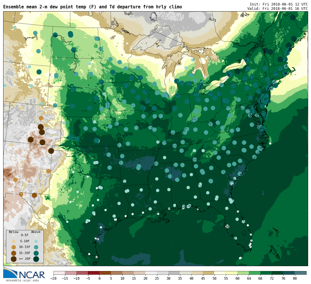Viewport: 311px width, 284px height.
Task: Click darkest green colorbar swatch between 72 and 76
Action: (278, 273)
